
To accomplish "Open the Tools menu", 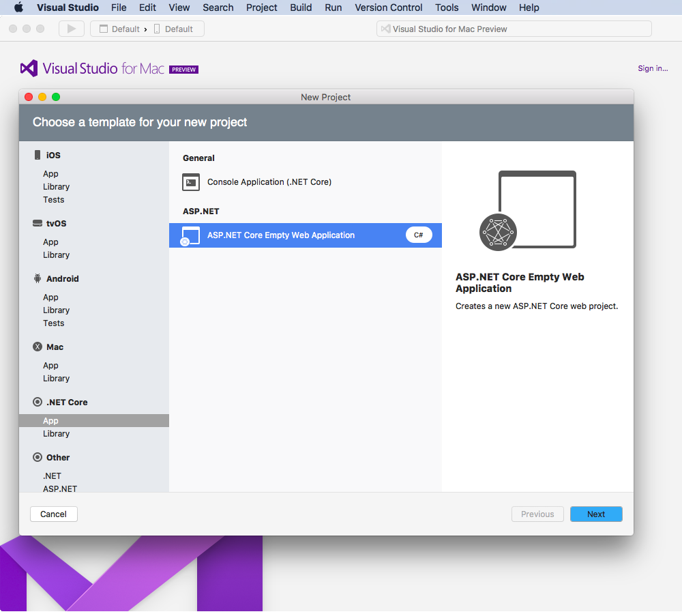I will [447, 8].
